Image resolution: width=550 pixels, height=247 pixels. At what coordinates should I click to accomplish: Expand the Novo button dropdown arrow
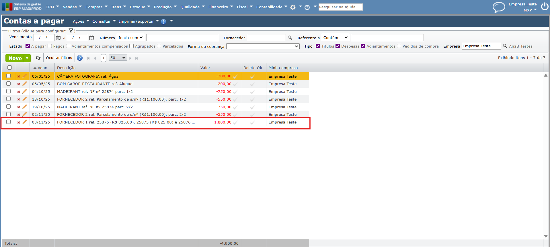(27, 58)
